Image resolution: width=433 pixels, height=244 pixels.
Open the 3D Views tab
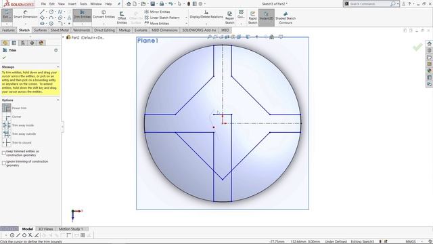point(45,229)
